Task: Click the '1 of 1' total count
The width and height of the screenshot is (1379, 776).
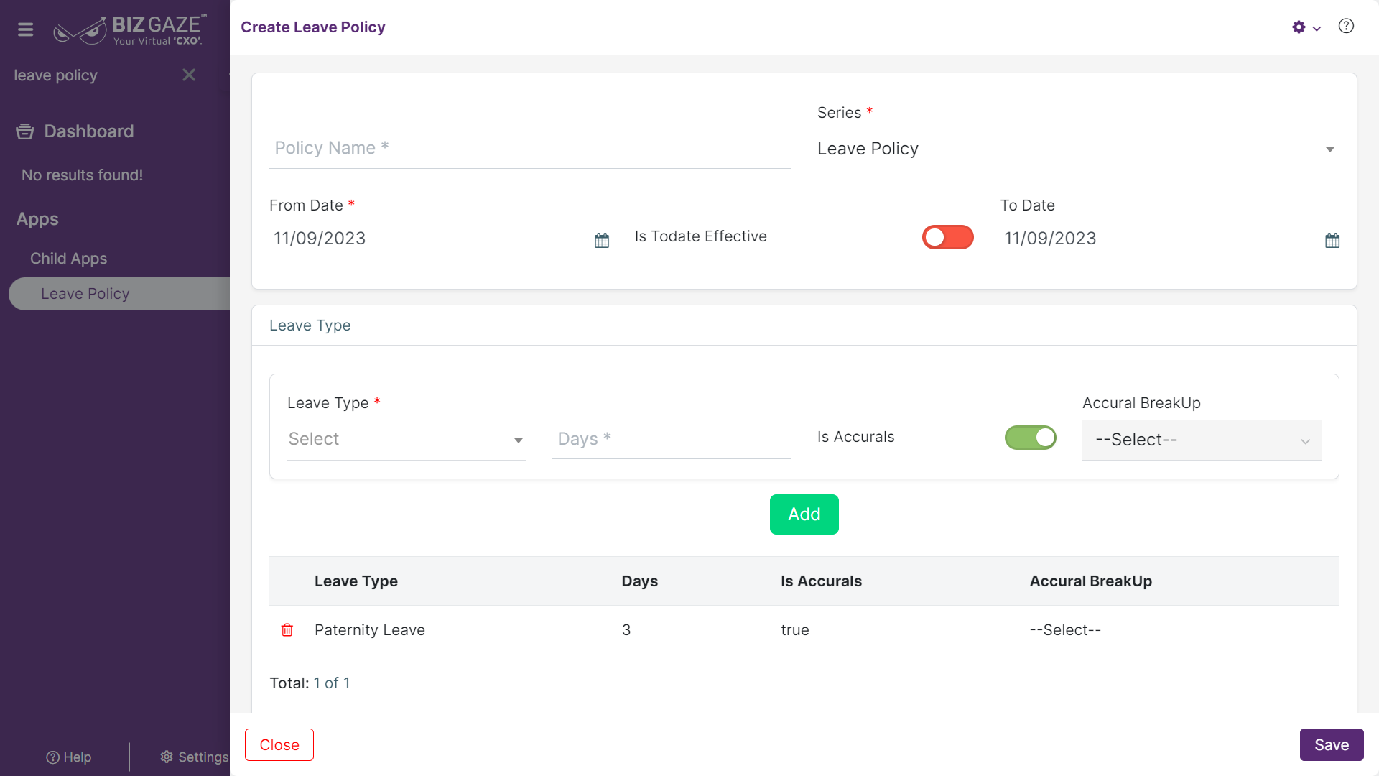Action: (x=332, y=683)
